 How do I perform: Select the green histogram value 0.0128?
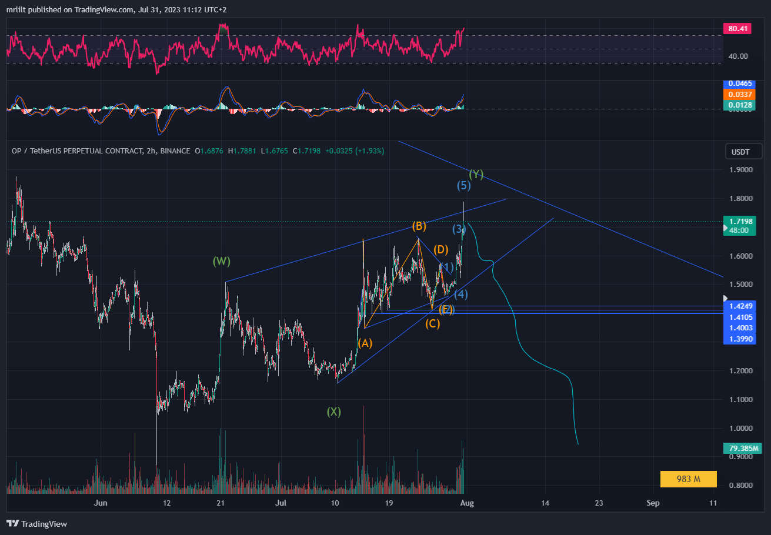pos(740,105)
